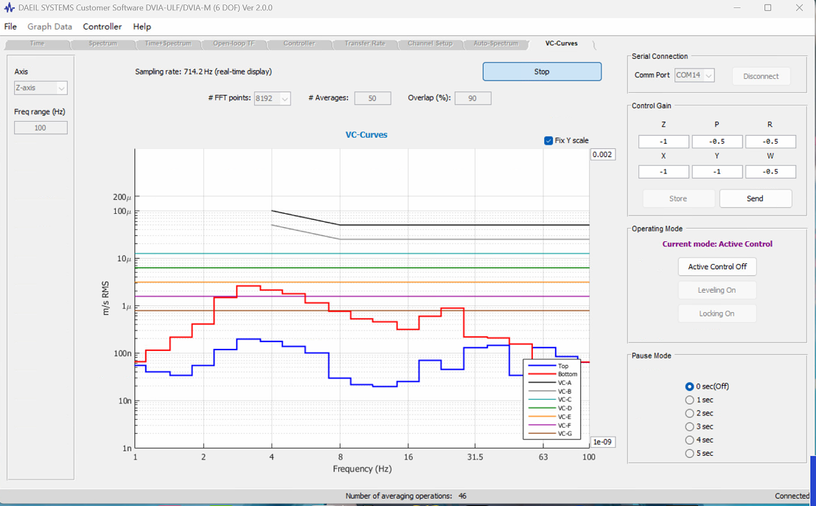
Task: Click the DAEIL Systems app icon in title bar
Action: [9, 8]
